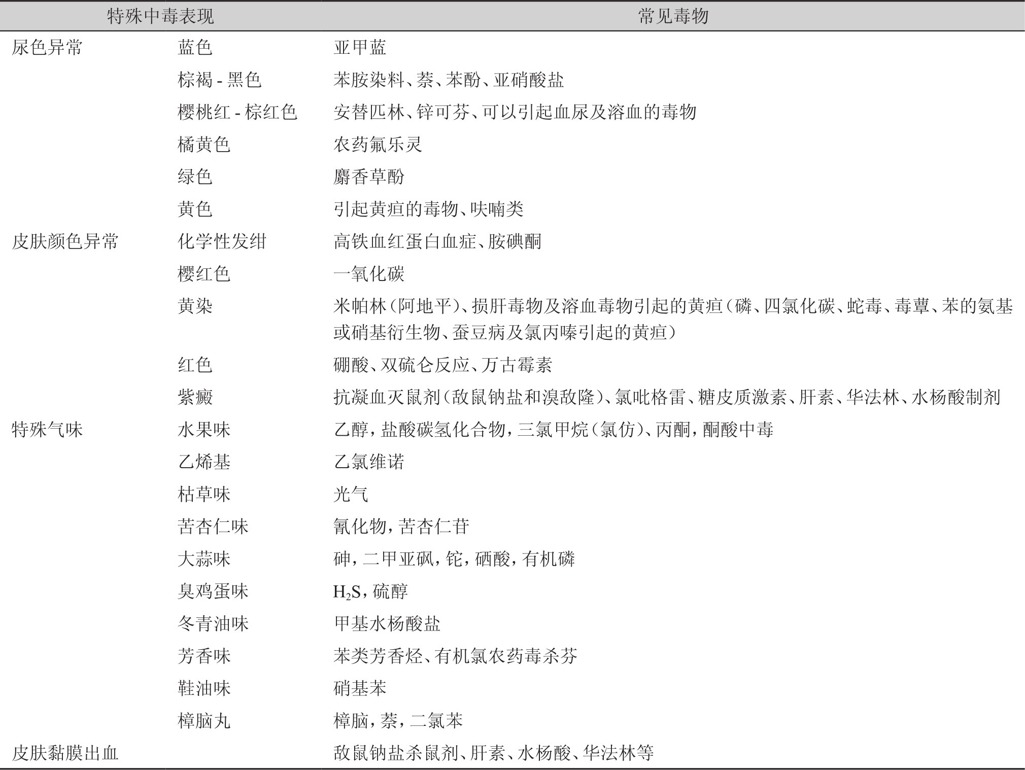Viewport: 1025px width, 770px height.
Task: Click the 一氧化碳 cell
Action: 369,274
